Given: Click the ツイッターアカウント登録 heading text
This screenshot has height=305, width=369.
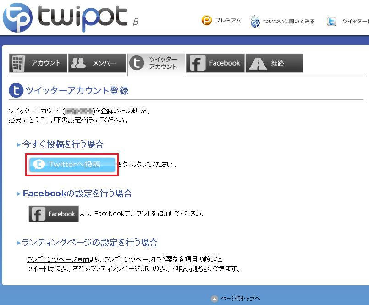Looking at the screenshot, I should click(x=77, y=91).
